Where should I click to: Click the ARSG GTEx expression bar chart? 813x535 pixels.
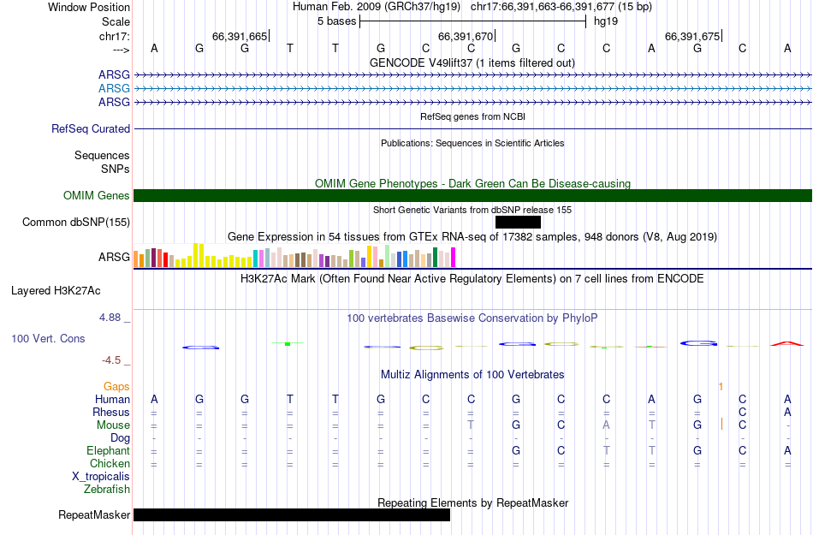pyautogui.click(x=294, y=256)
